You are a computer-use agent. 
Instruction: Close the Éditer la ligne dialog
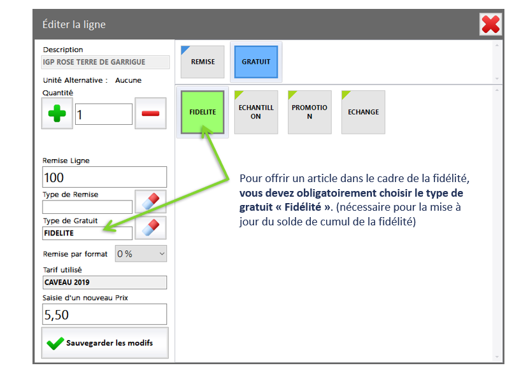pyautogui.click(x=490, y=25)
